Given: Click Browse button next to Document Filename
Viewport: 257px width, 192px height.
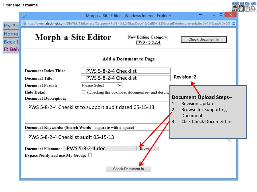Looking at the screenshot, I should coord(148,148).
